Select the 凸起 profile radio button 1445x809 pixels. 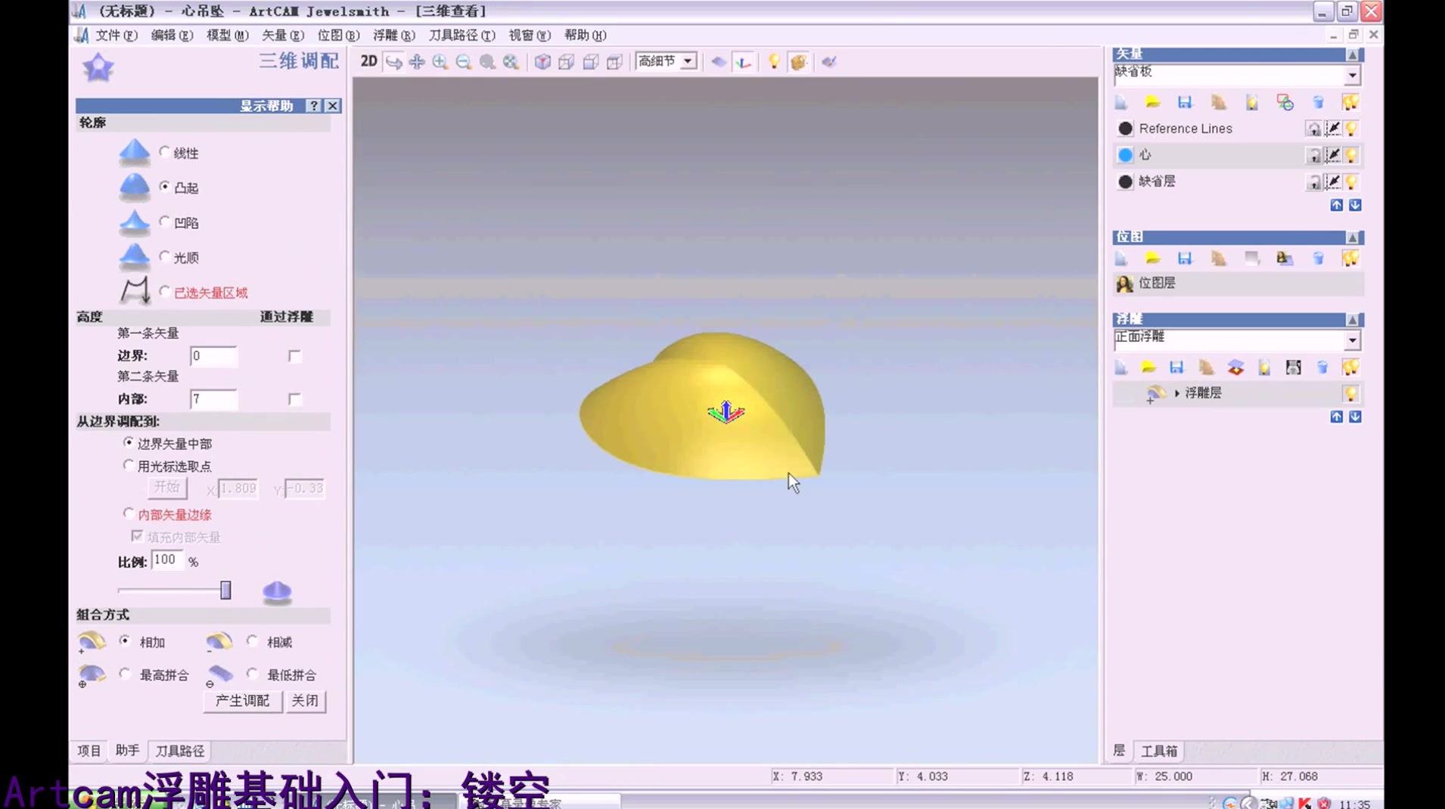point(165,187)
